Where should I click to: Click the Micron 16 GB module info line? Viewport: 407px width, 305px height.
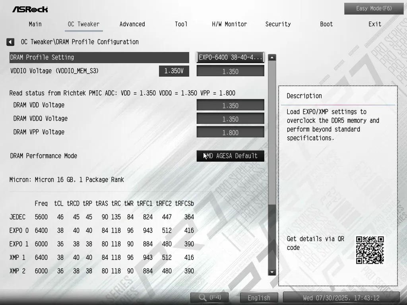tap(67, 180)
